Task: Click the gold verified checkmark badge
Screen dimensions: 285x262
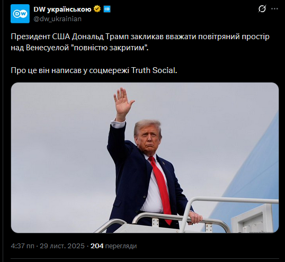Action: (x=97, y=9)
